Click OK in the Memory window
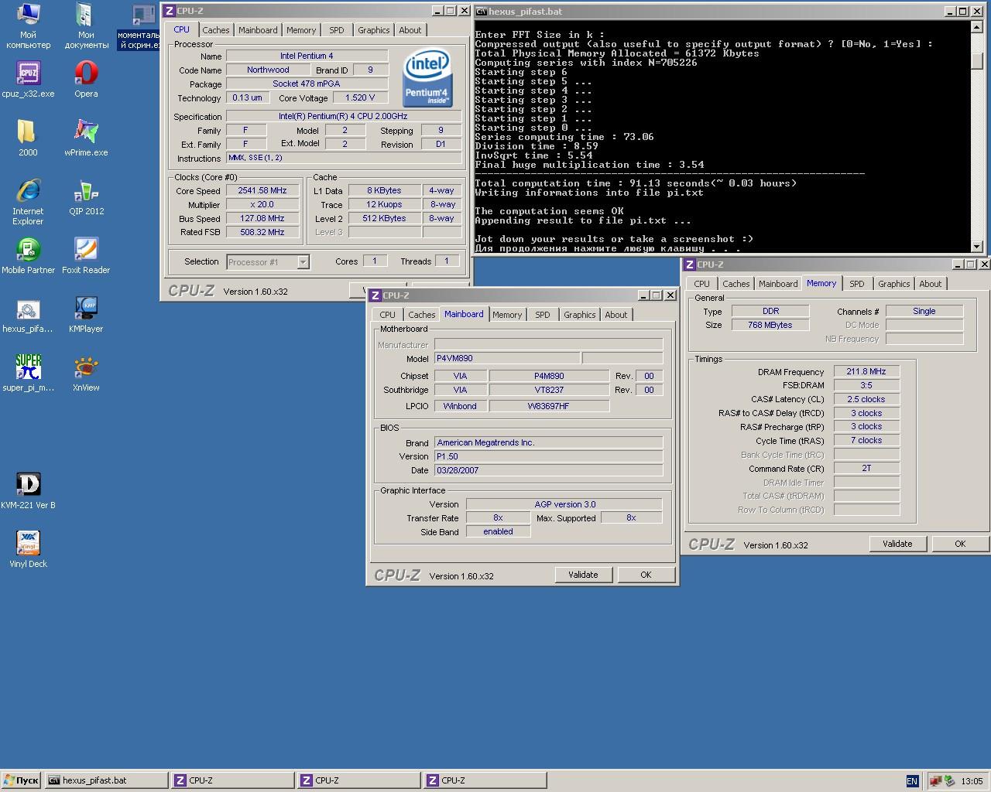The height and width of the screenshot is (792, 991). pyautogui.click(x=960, y=544)
